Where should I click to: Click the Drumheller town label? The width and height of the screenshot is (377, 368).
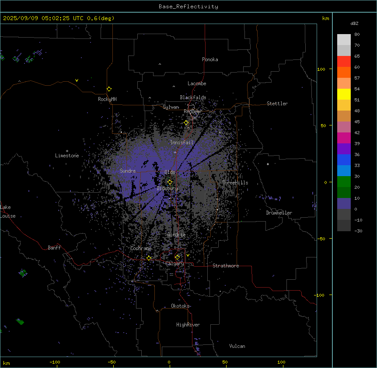click(279, 213)
